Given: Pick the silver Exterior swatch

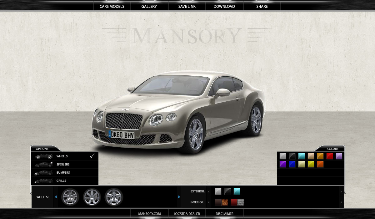Looking at the screenshot, I should click(x=218, y=191).
